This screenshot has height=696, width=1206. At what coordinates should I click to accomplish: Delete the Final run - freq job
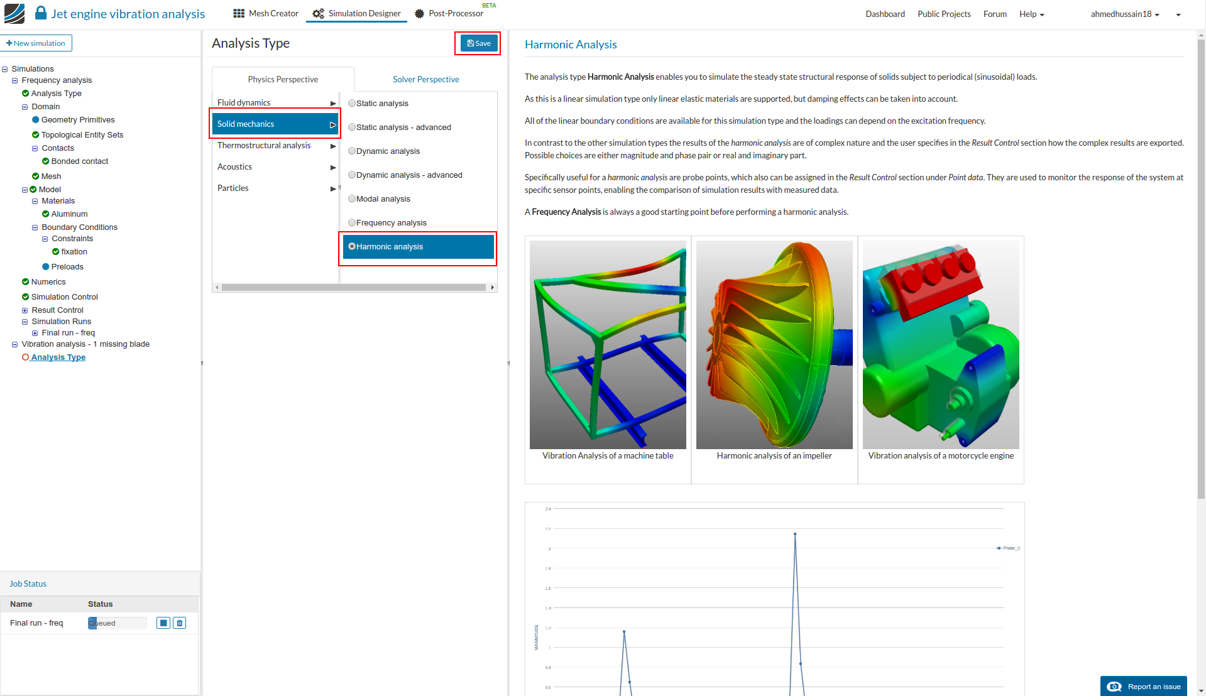[180, 623]
